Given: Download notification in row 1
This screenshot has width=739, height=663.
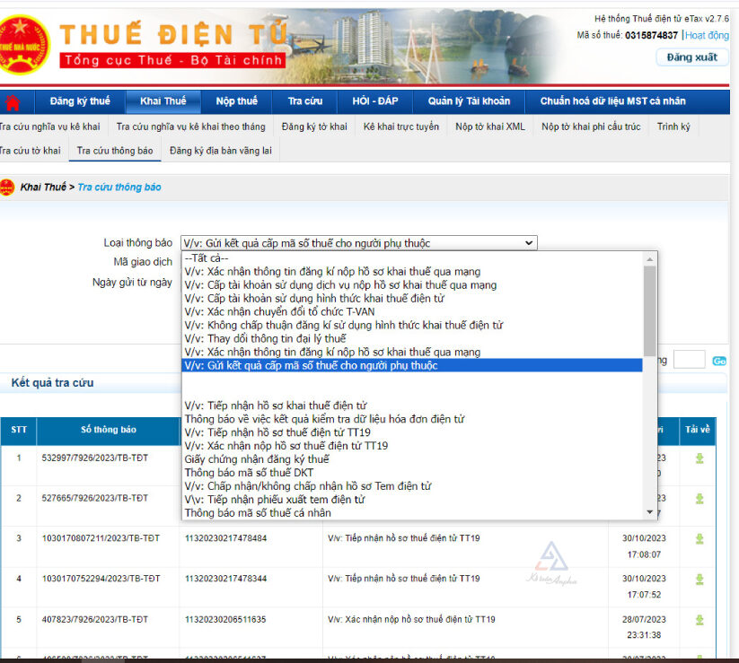Looking at the screenshot, I should coord(699,458).
